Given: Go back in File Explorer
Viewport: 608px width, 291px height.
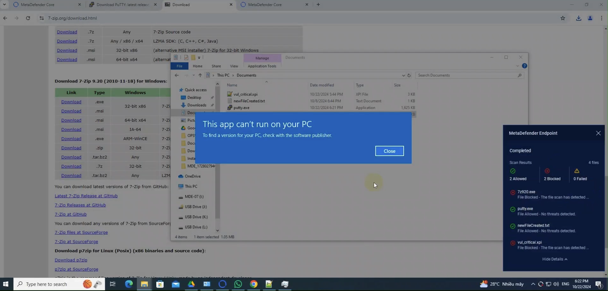Looking at the screenshot, I should tap(177, 75).
